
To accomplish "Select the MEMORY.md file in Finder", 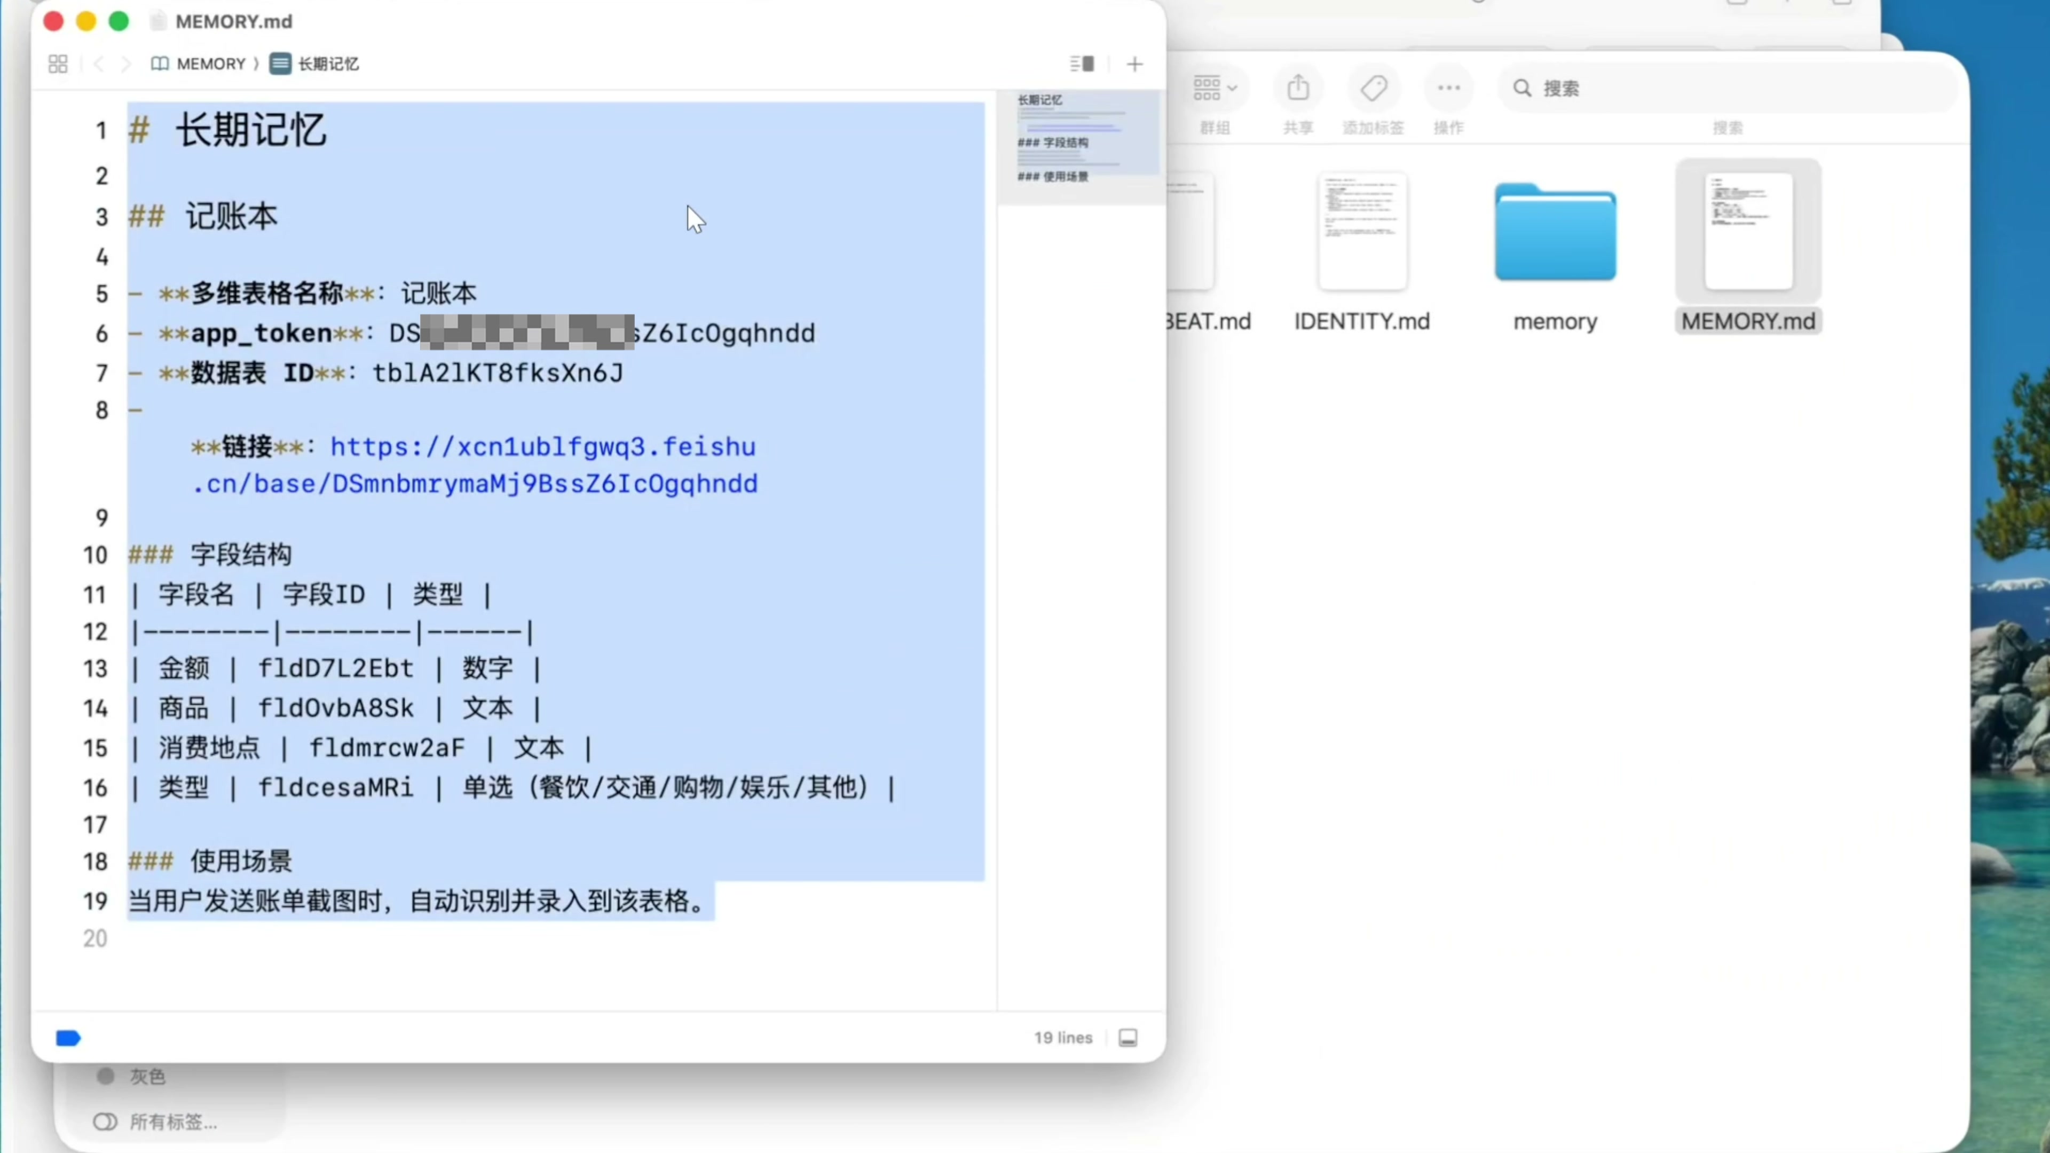I will [x=1748, y=231].
